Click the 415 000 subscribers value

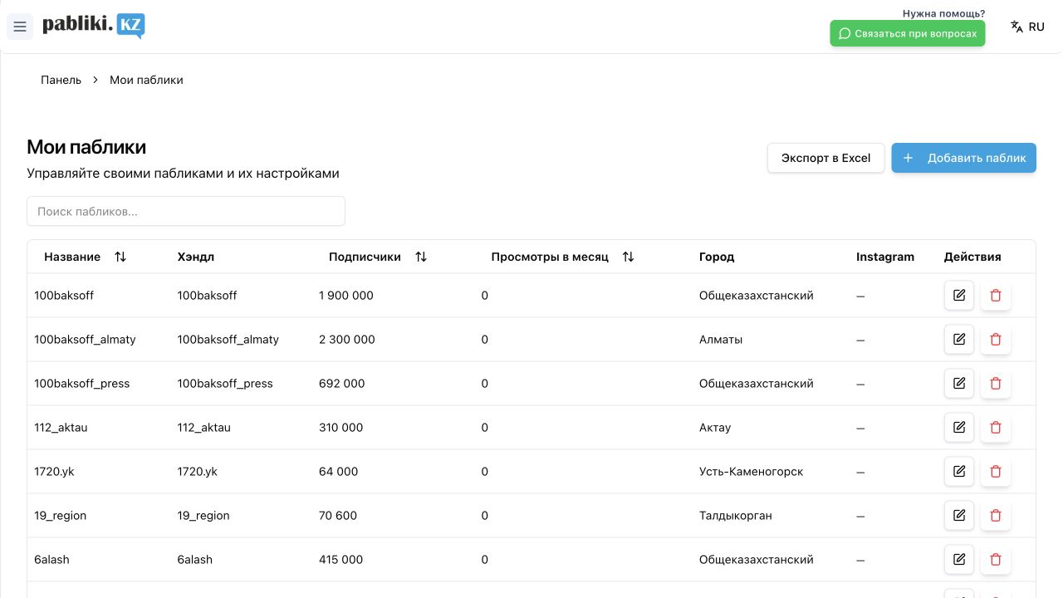[341, 559]
